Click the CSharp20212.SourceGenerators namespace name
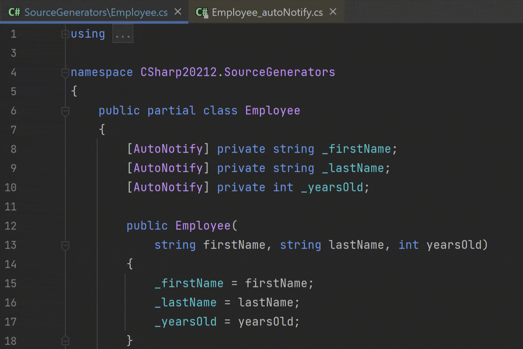The image size is (523, 349). tap(238, 72)
